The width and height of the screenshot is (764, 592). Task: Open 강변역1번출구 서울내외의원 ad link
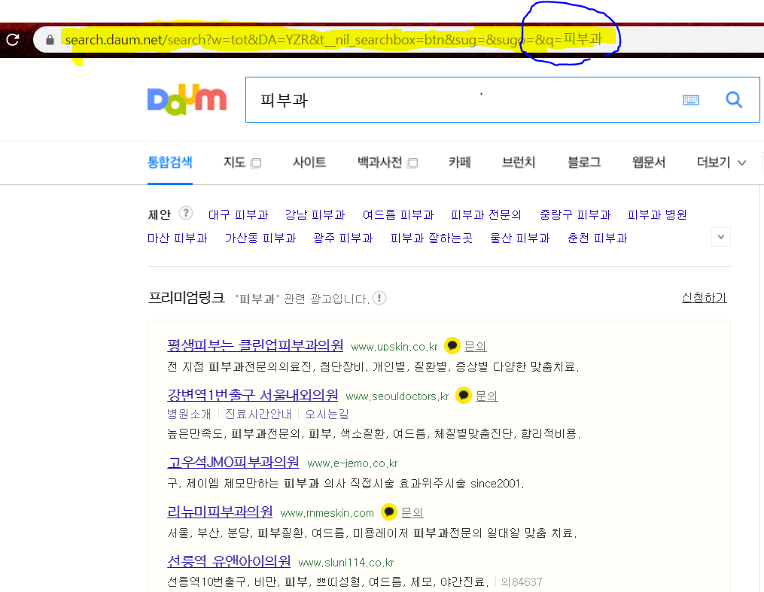(x=252, y=395)
